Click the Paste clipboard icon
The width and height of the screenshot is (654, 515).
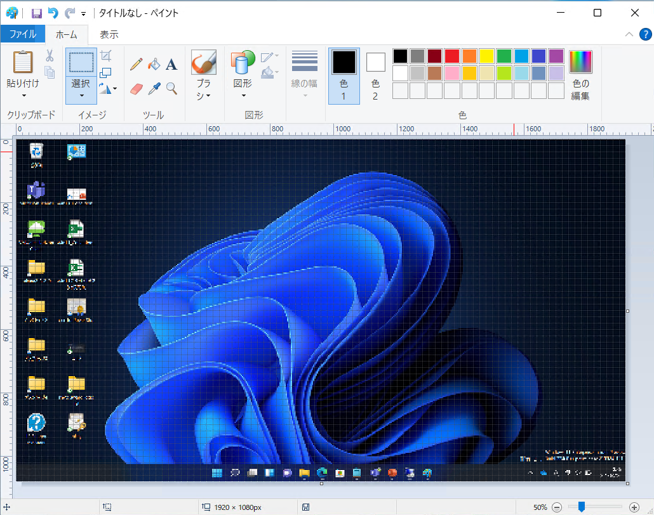23,63
